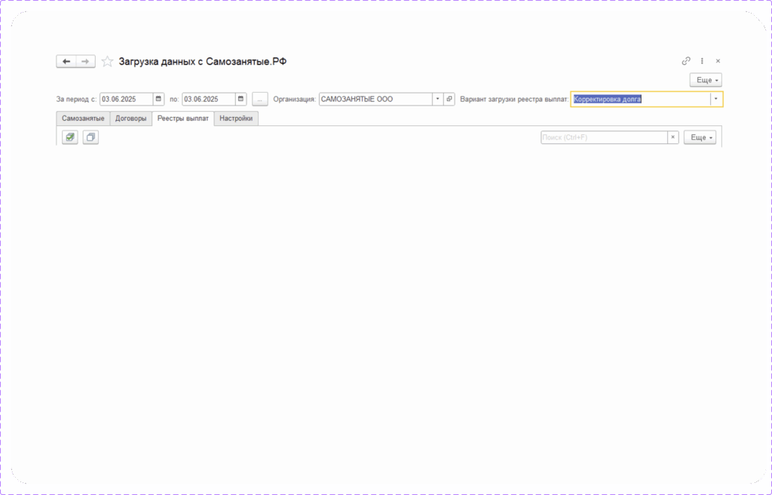Click the period selection ellipsis button
This screenshot has height=495, width=772.
click(259, 99)
